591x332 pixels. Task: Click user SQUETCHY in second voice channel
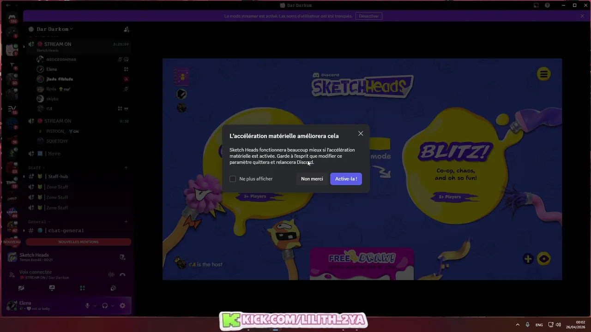tap(57, 141)
